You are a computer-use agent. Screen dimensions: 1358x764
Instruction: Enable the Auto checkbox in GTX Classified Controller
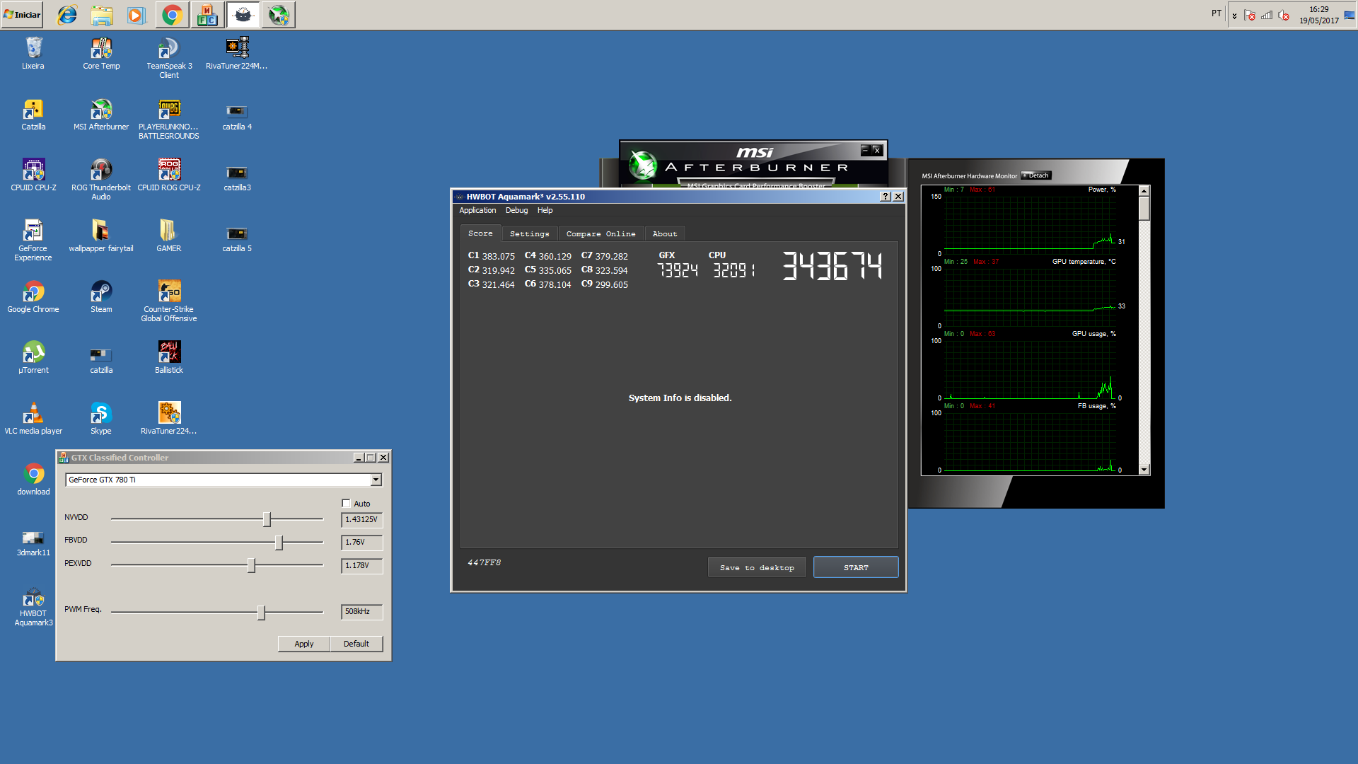(x=347, y=503)
